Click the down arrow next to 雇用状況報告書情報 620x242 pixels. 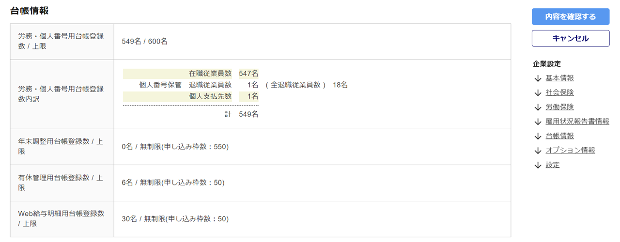(x=537, y=122)
